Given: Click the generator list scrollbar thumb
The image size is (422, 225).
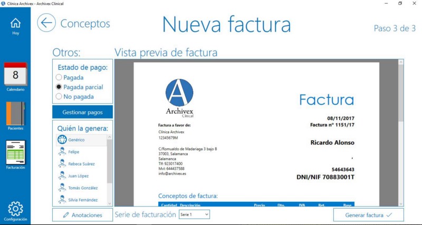Looking at the screenshot, I should click(x=110, y=161).
